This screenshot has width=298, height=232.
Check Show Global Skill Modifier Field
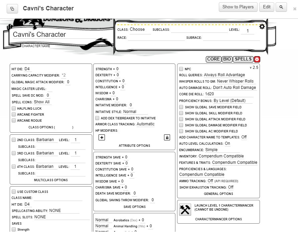pos(181,113)
